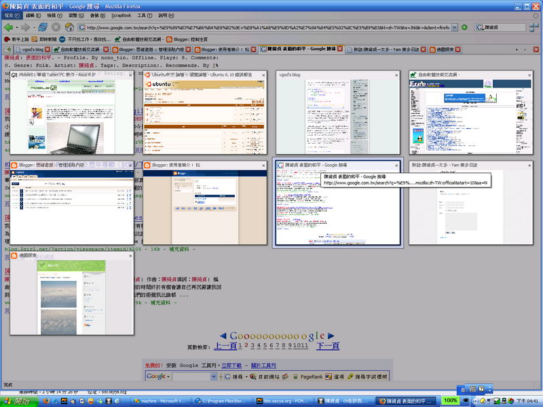Image resolution: width=543 pixels, height=407 pixels.
Task: Click the blue left arrow beside Gooooogle logo
Action: click(x=223, y=335)
